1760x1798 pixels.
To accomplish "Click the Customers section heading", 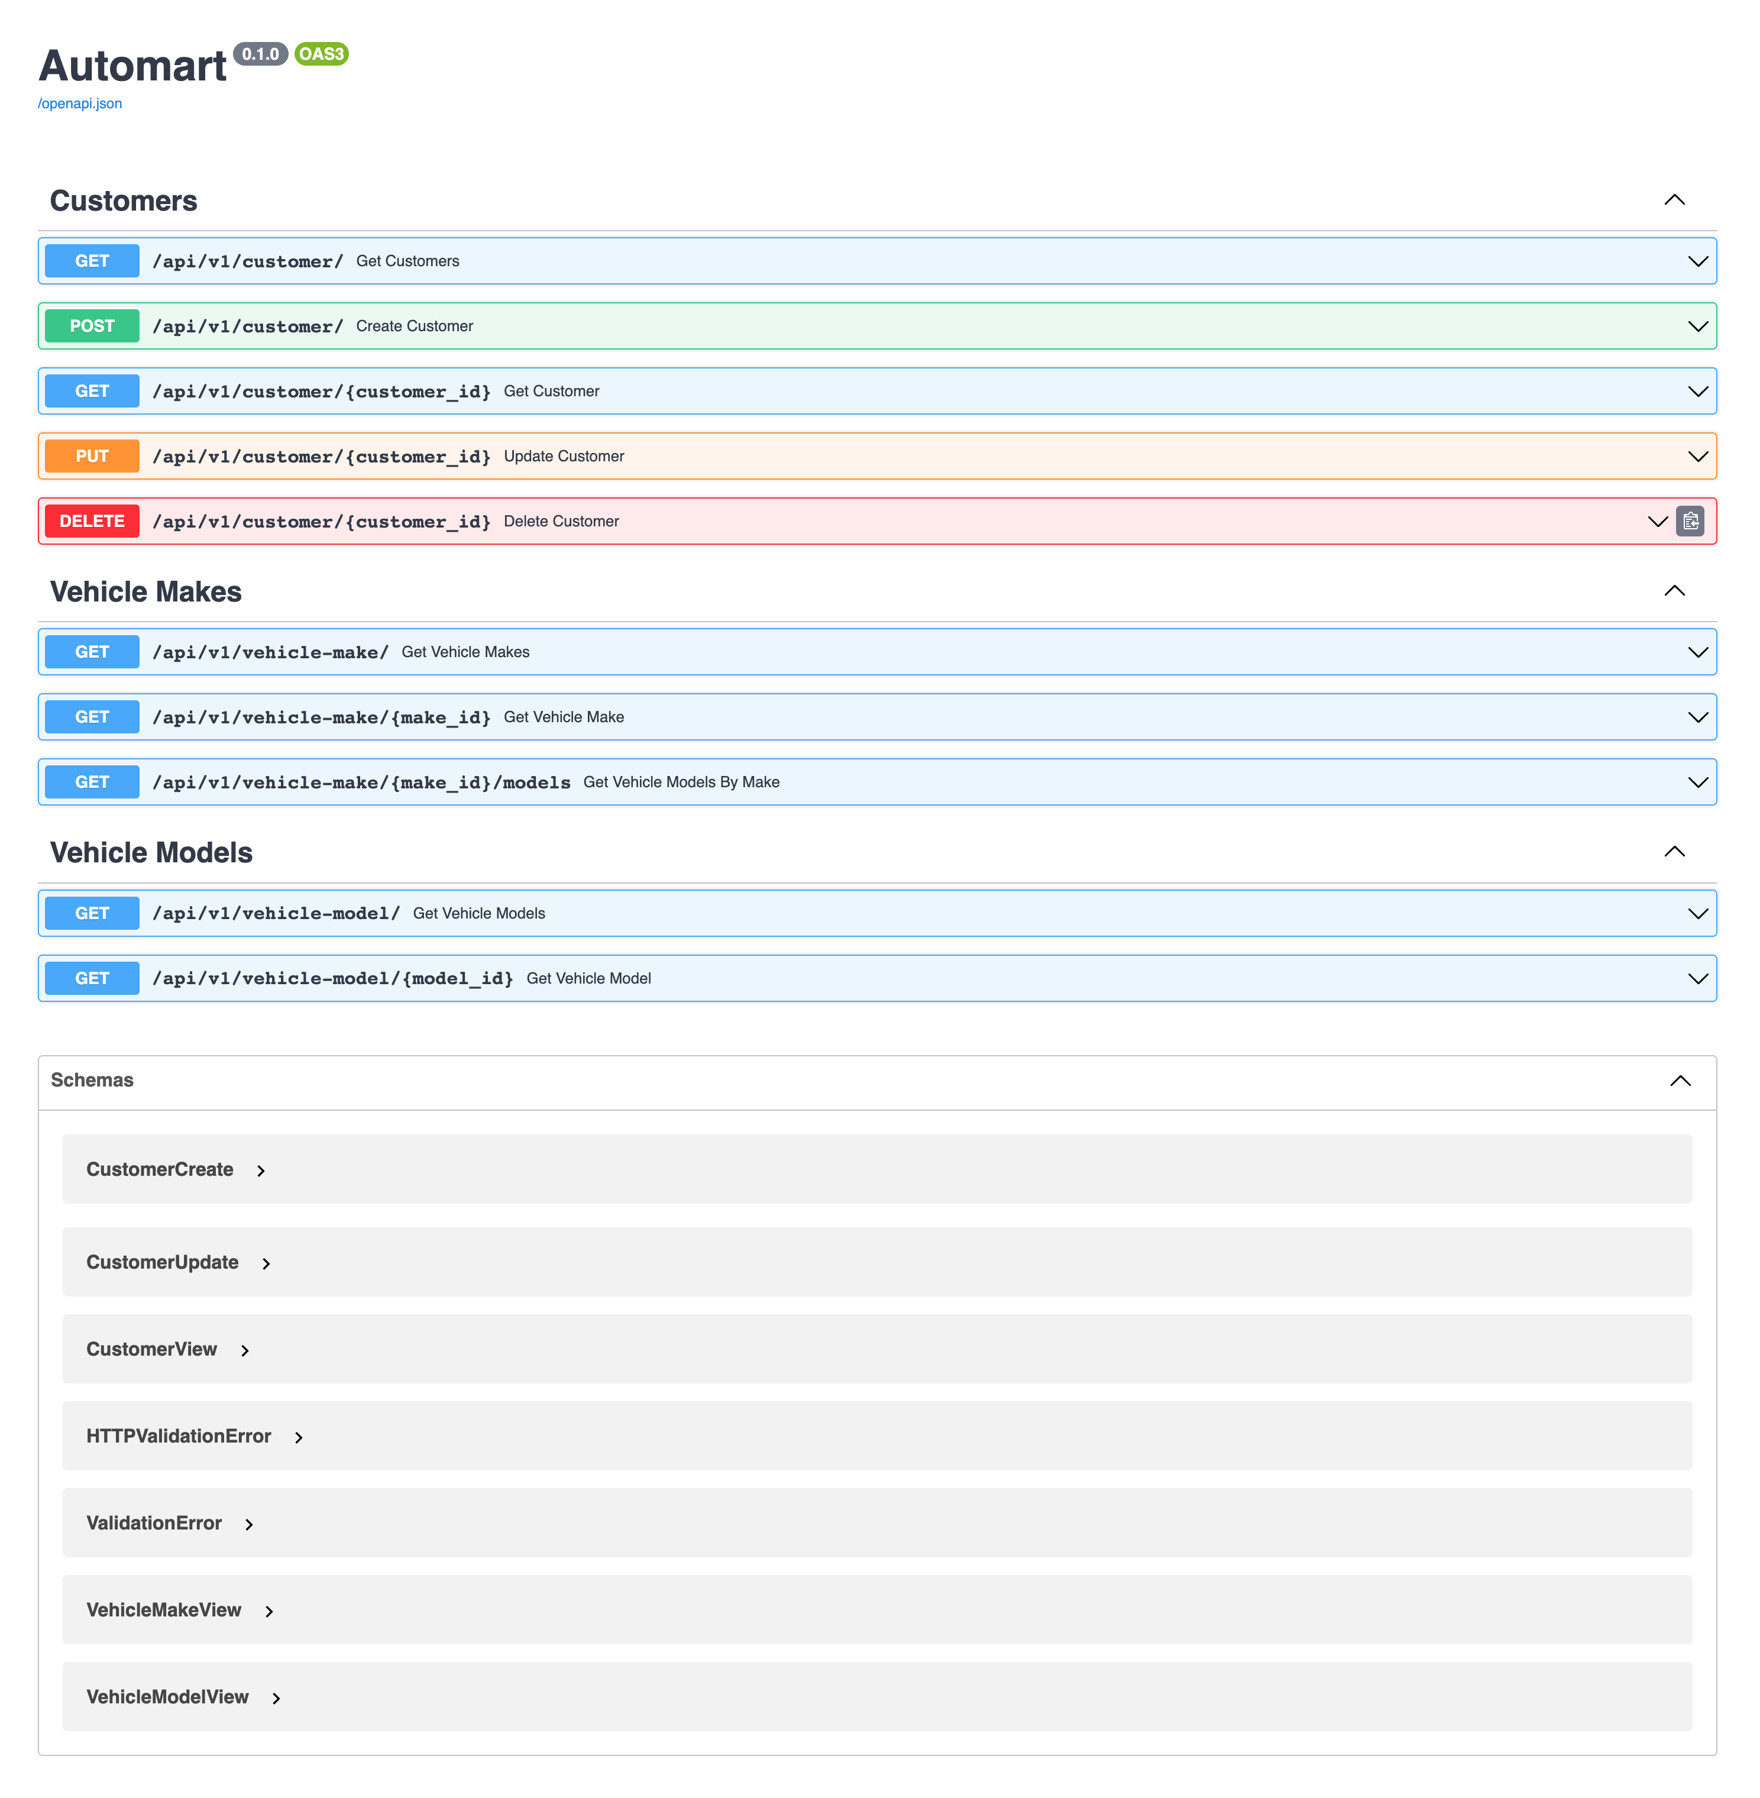I will tap(124, 201).
